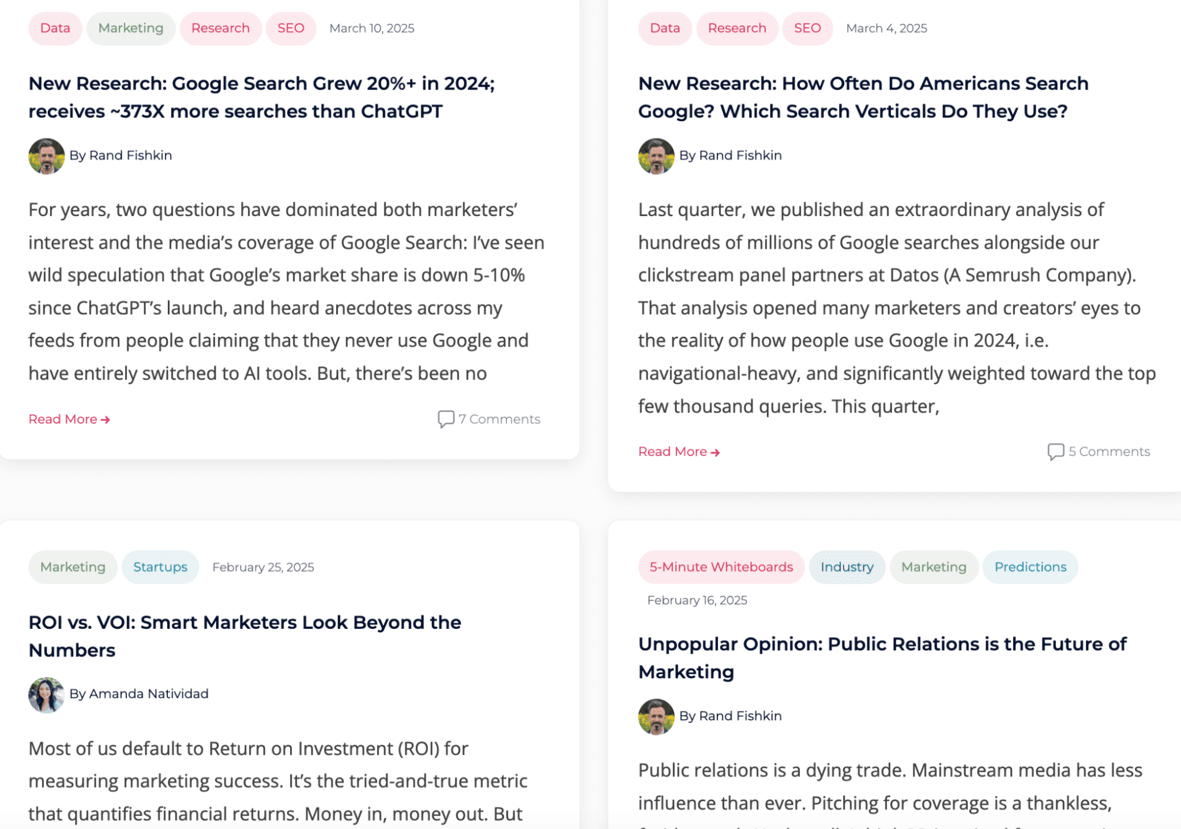
Task: Select the Startups category tag
Action: [160, 567]
